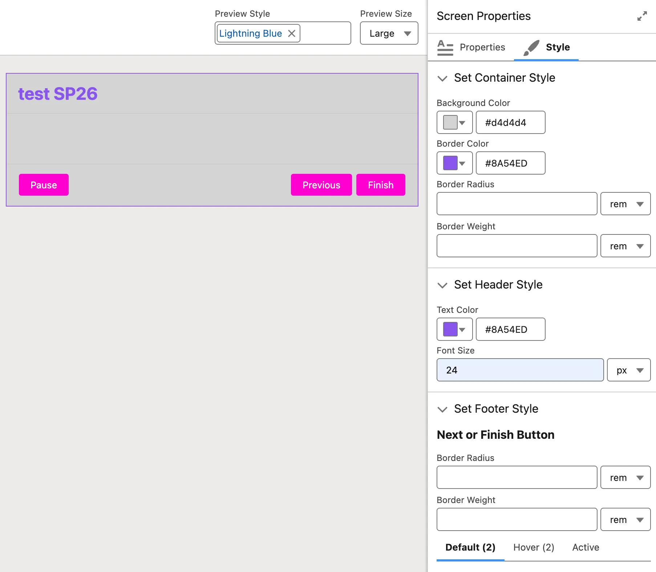Collapse the Set Container Style section
The height and width of the screenshot is (572, 656).
(x=442, y=78)
